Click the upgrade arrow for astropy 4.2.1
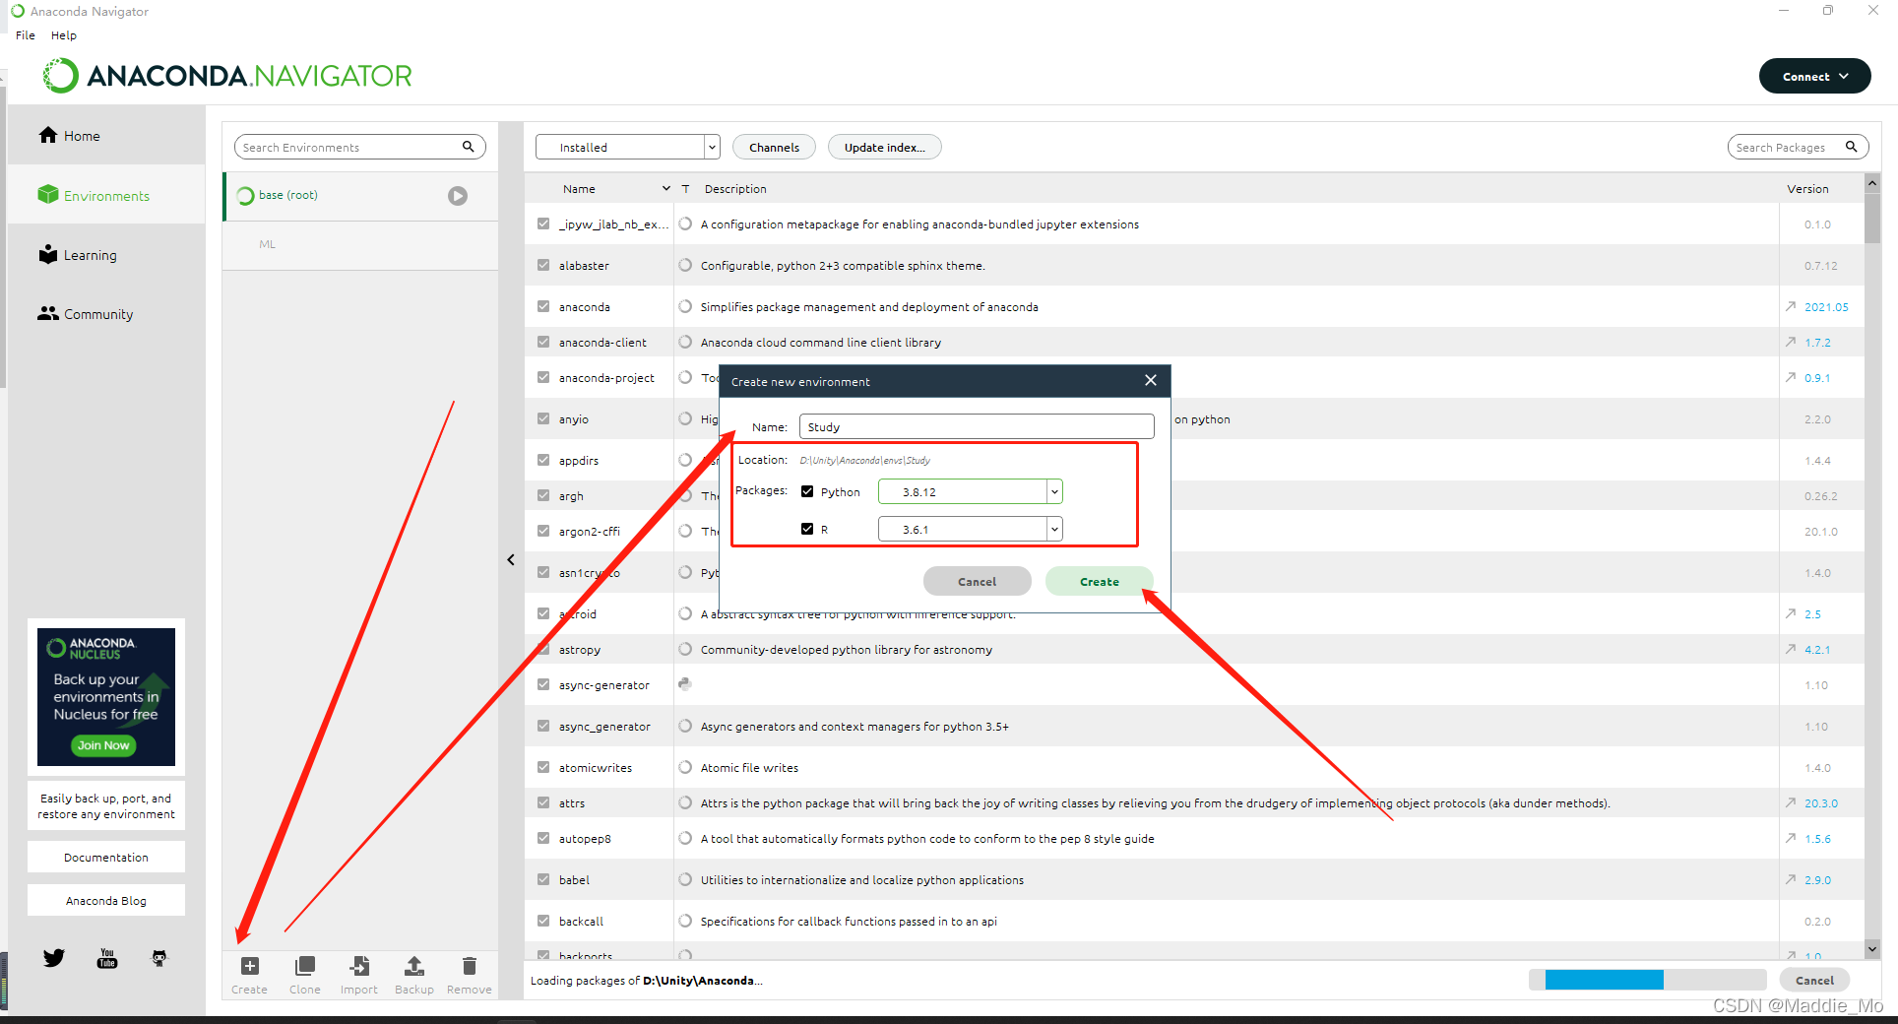This screenshot has width=1898, height=1024. (x=1791, y=649)
